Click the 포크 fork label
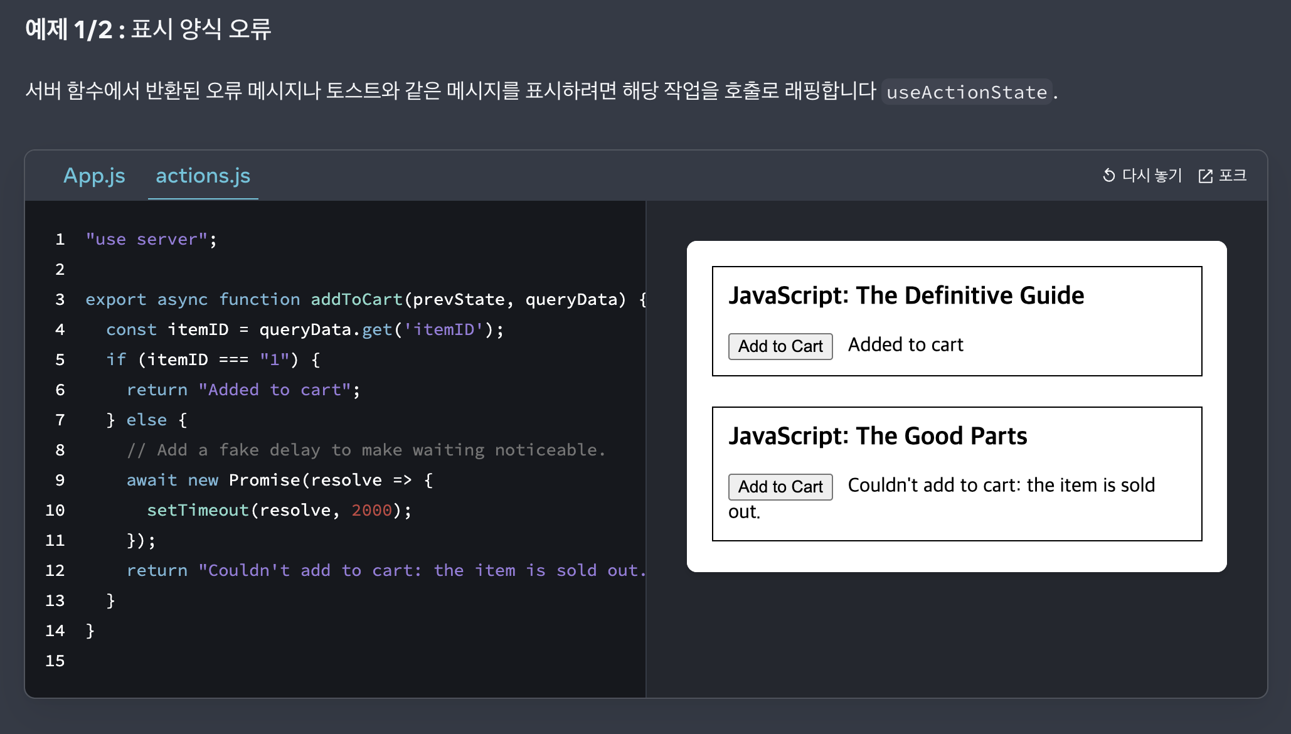 [1232, 176]
